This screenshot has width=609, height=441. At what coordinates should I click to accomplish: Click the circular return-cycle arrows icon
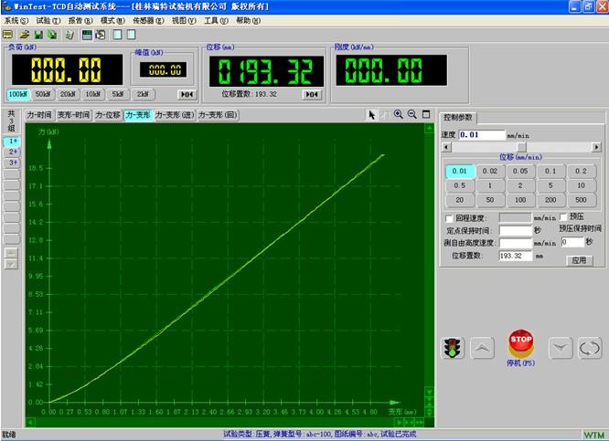[589, 348]
